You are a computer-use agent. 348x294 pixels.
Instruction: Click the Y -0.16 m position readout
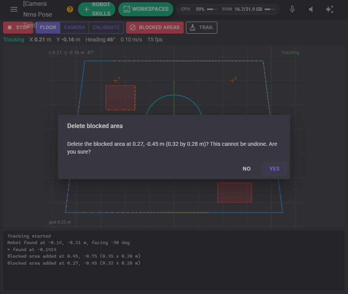(68, 39)
